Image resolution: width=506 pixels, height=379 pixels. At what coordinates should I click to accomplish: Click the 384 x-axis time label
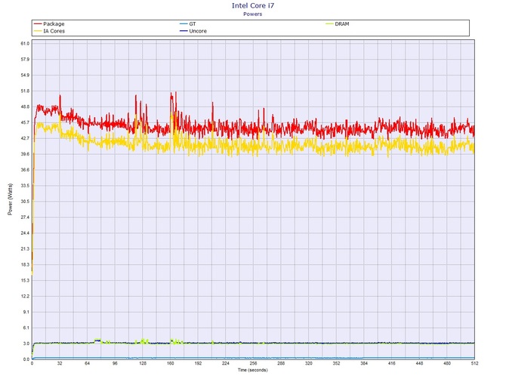click(x=364, y=363)
